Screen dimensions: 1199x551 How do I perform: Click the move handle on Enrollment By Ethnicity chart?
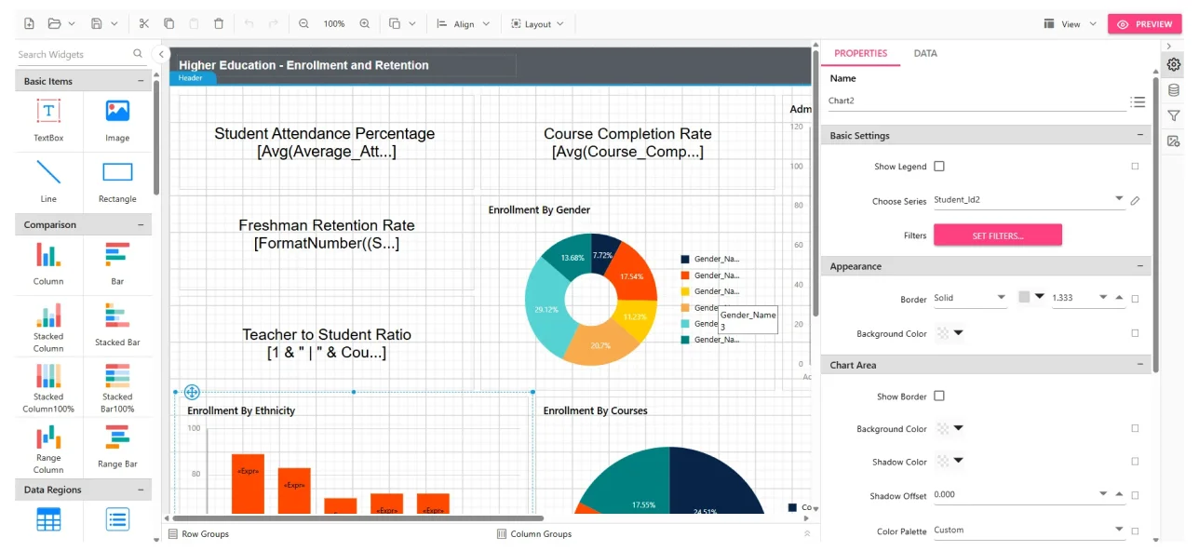192,393
